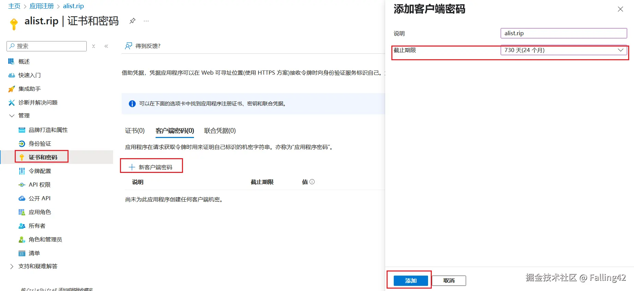Screen dimensions: 634x291
Task: Collapse the 管理 section chevron
Action: [12, 116]
